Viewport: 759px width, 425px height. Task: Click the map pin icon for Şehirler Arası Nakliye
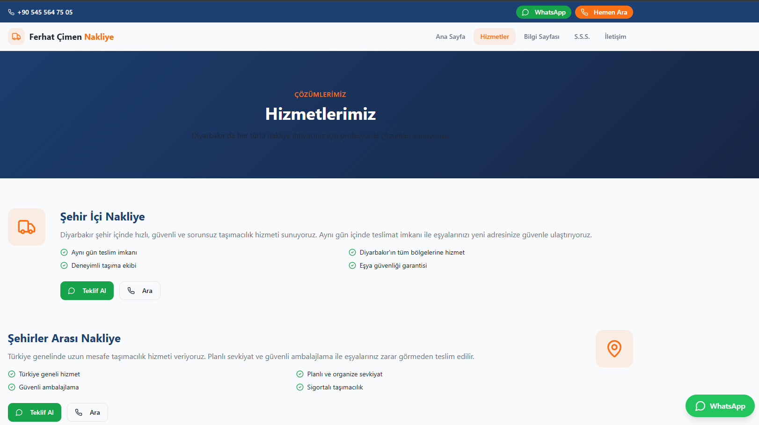pos(614,349)
